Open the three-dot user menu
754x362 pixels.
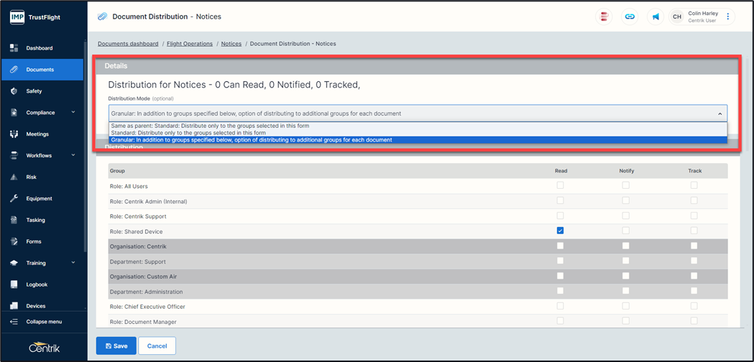[x=727, y=17]
